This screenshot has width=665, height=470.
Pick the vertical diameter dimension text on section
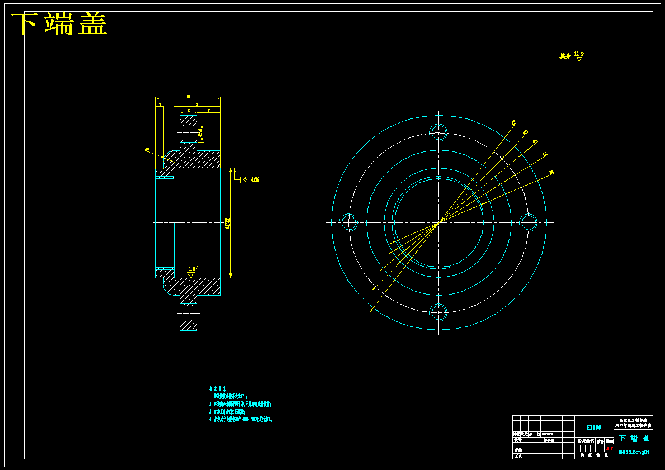tap(228, 223)
